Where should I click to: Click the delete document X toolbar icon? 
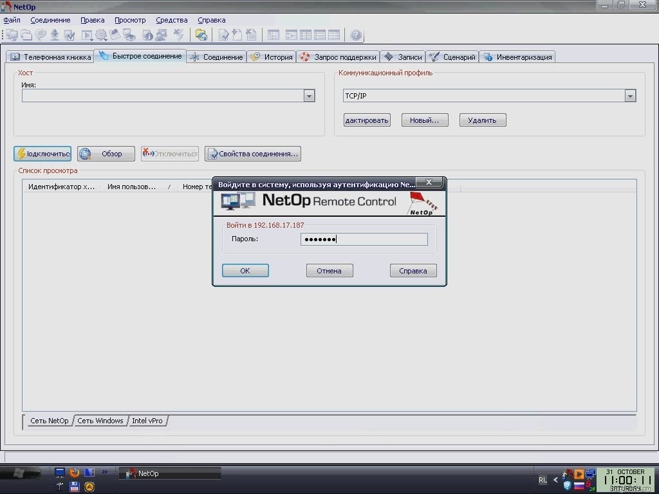[251, 35]
